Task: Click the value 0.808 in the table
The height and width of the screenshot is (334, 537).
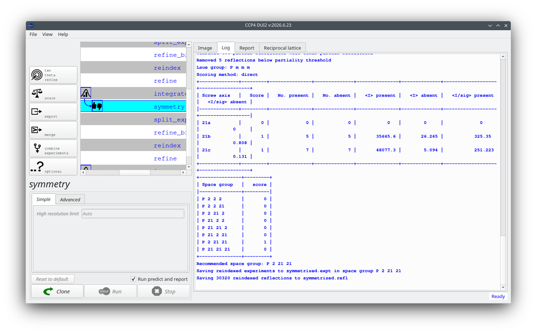Action: pyautogui.click(x=240, y=143)
